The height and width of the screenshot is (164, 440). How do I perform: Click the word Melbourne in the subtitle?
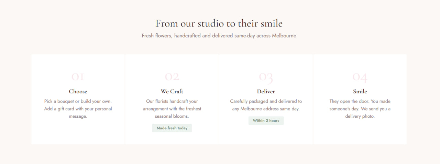pyautogui.click(x=284, y=36)
